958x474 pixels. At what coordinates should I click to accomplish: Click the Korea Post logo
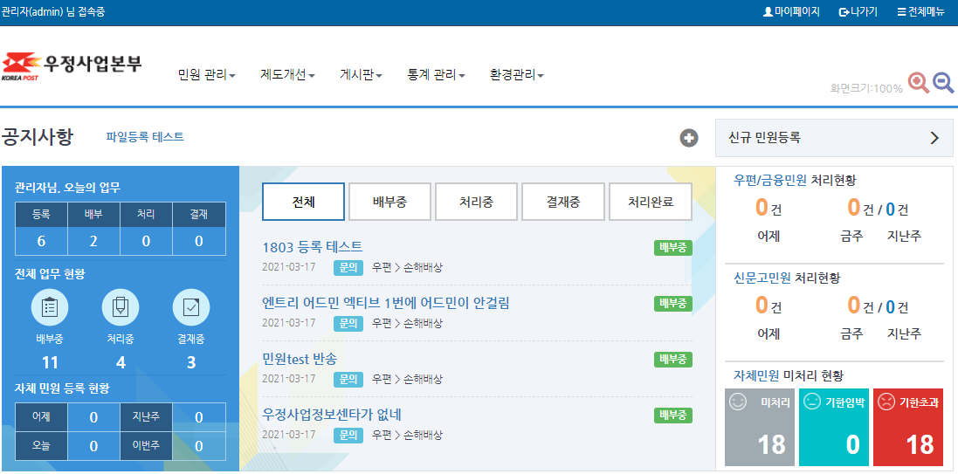point(72,66)
